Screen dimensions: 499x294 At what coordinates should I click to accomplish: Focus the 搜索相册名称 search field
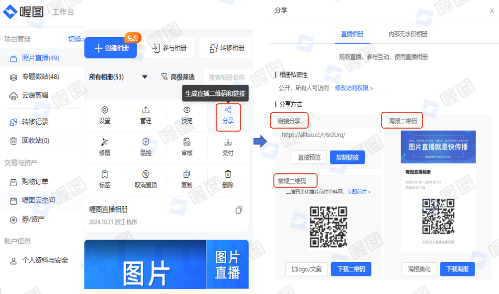(228, 77)
